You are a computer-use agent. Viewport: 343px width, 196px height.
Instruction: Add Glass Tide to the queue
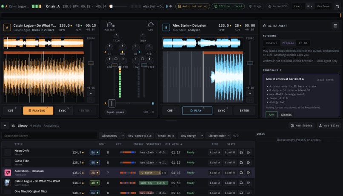click(x=248, y=162)
